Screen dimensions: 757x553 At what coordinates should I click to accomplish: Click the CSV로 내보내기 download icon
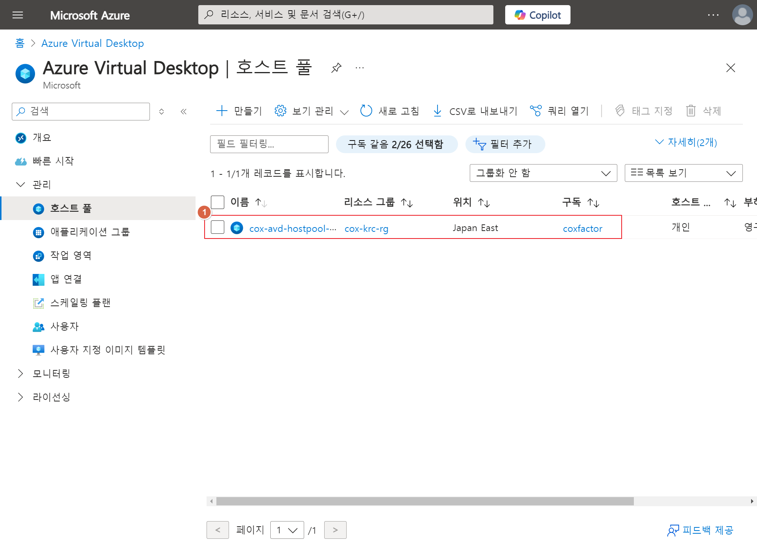[x=437, y=111]
